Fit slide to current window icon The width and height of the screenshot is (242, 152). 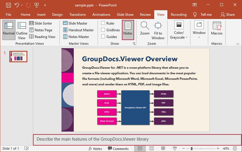235,148
